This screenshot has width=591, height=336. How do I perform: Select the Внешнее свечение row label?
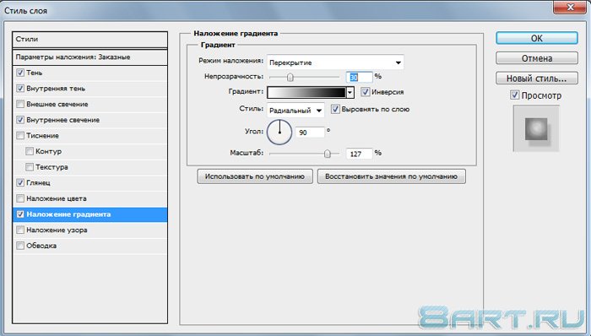(x=57, y=105)
